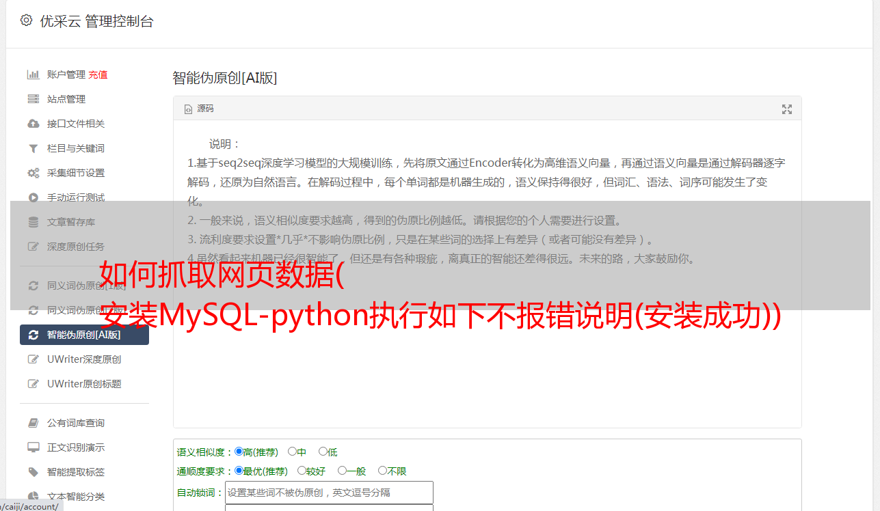Click the 智能伪原创[AI版] page heading
The width and height of the screenshot is (880, 511).
(x=225, y=78)
